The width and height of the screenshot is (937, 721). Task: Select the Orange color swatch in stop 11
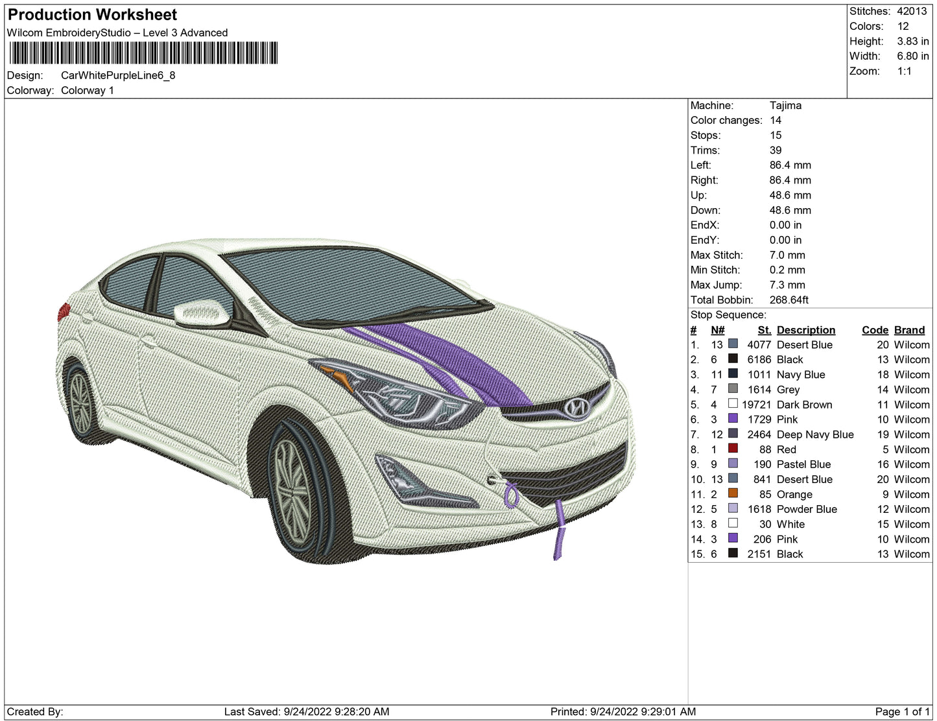coord(733,493)
